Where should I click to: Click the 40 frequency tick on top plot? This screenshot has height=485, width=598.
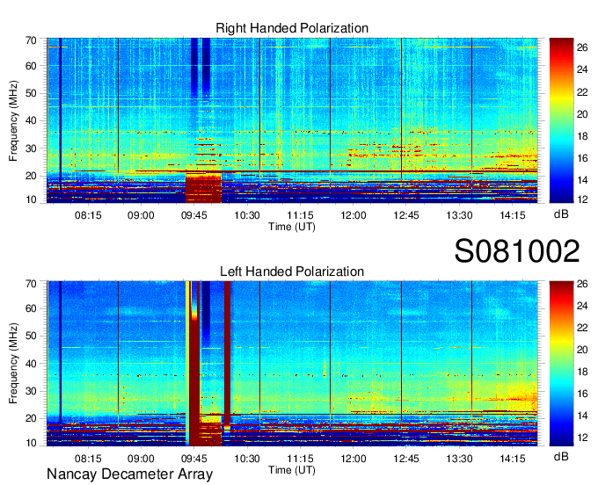click(32, 120)
